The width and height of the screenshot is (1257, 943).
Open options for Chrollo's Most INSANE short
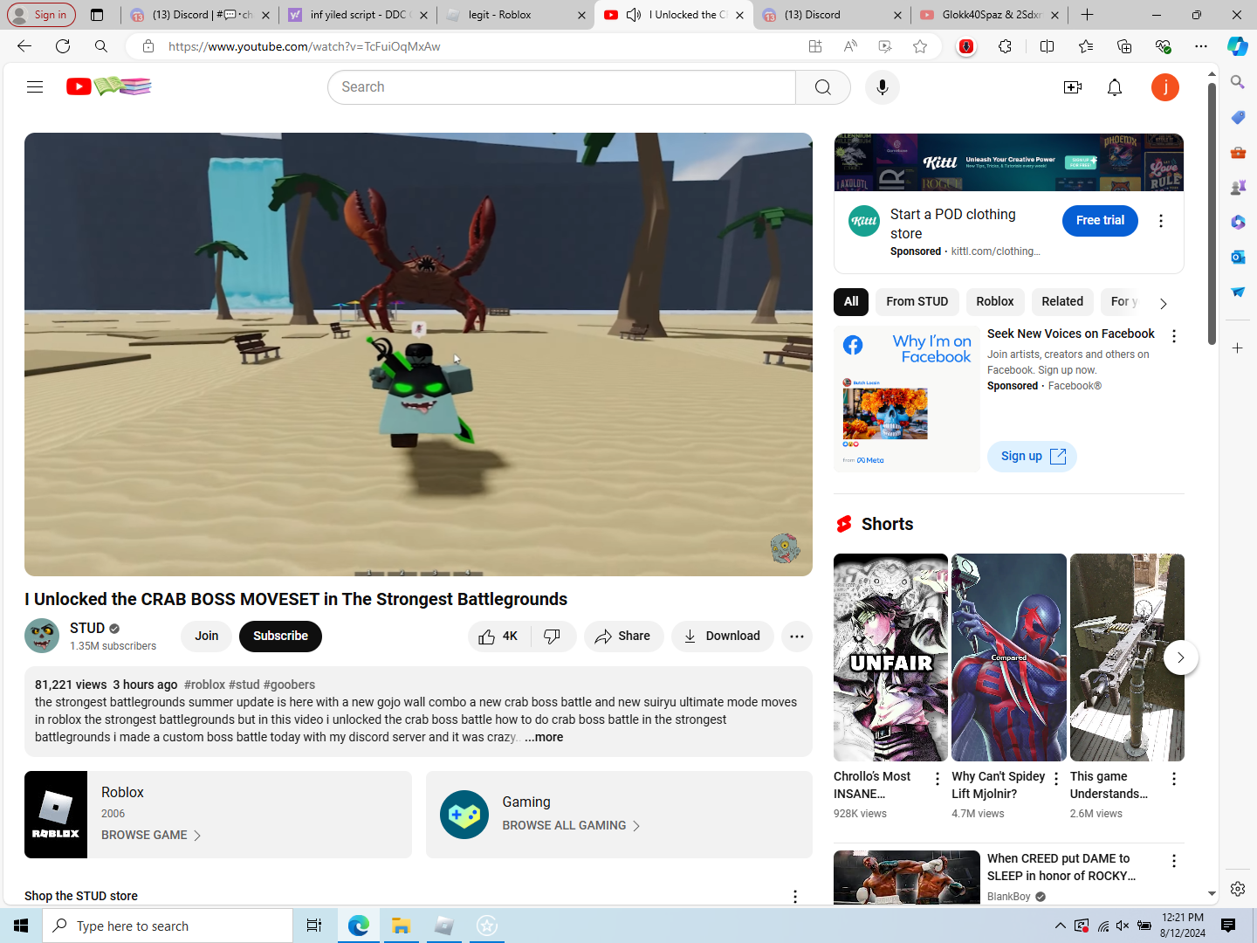click(938, 779)
